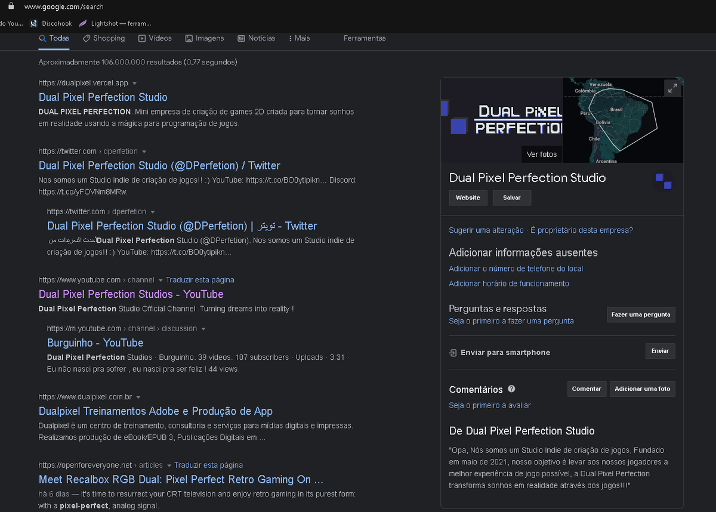Click the Comentários help question-mark icon
This screenshot has height=512, width=716.
click(x=511, y=388)
